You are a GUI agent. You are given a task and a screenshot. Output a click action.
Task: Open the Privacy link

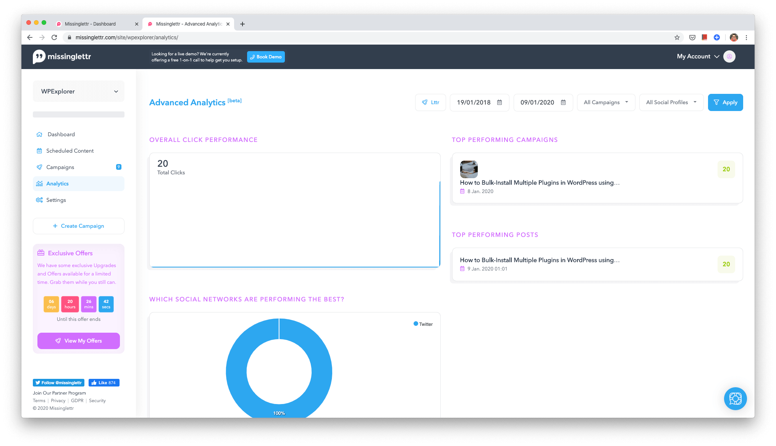58,401
